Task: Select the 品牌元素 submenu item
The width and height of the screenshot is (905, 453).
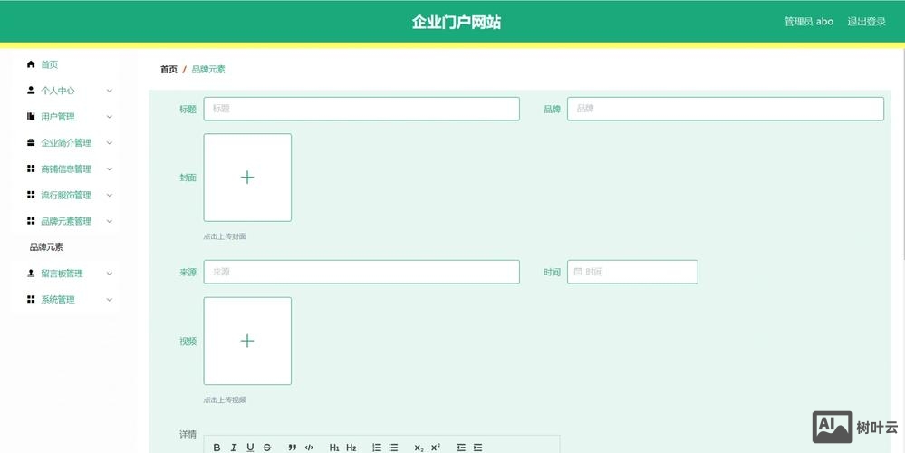Action: 47,247
